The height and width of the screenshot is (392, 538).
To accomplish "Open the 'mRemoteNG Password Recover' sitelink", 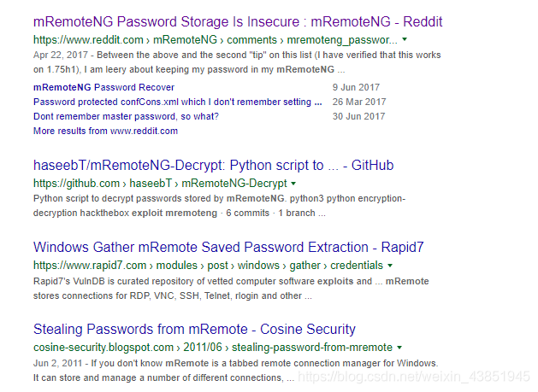I will click(103, 87).
